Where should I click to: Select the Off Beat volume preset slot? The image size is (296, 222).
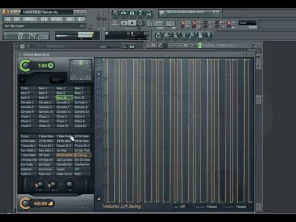pos(46,155)
